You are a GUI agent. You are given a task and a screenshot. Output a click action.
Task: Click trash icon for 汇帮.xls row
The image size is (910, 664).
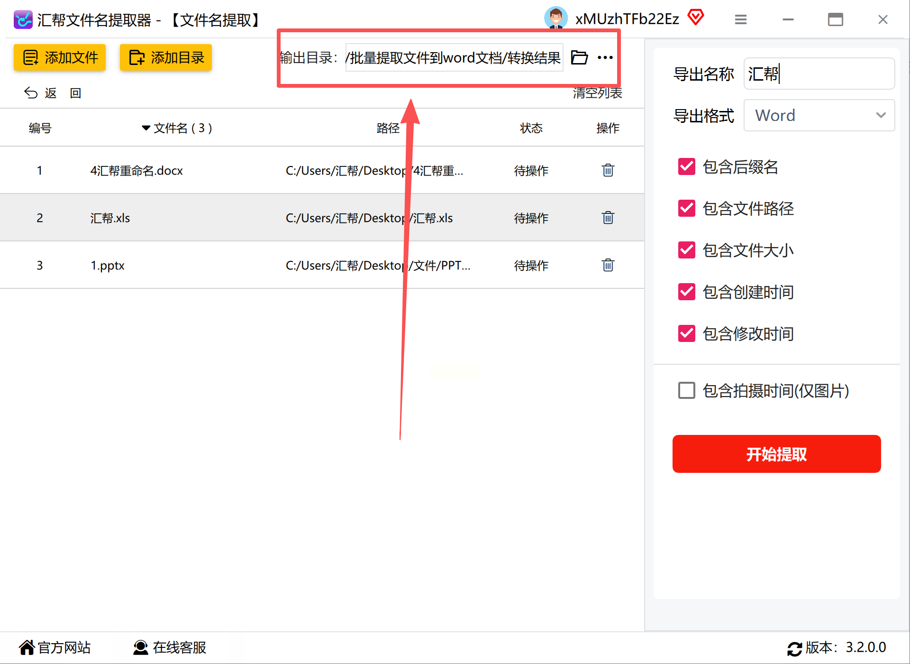(608, 218)
